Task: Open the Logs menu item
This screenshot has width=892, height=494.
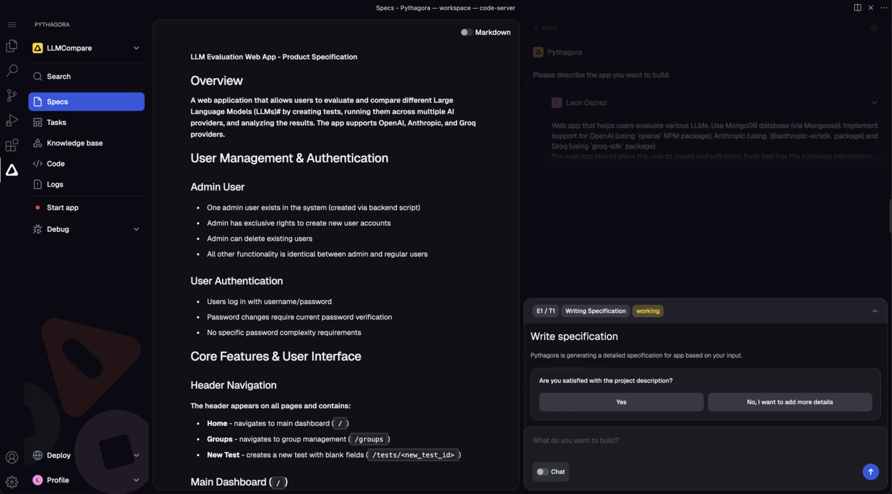Action: click(87, 184)
